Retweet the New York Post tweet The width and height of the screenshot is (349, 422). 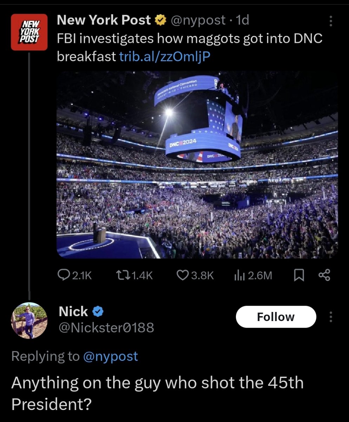click(121, 275)
